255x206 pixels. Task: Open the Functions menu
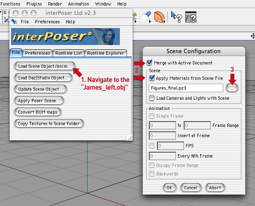coord(10,4)
